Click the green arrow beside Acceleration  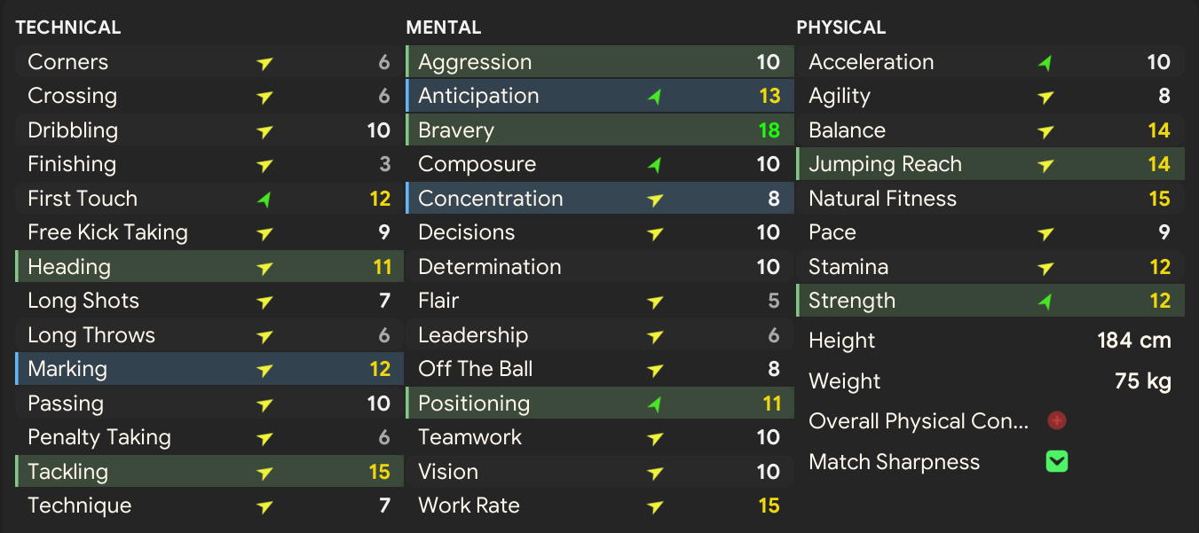pyautogui.click(x=1045, y=63)
